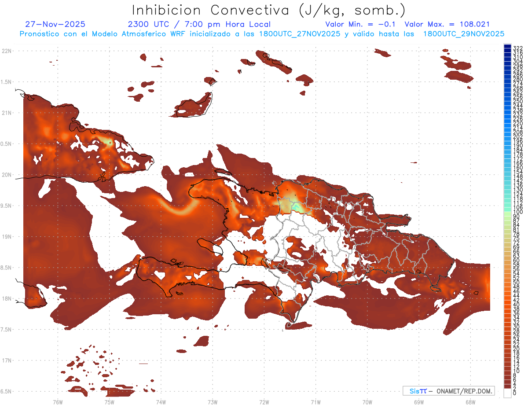Click the Great Inagua island shaded area

[x=194, y=104]
